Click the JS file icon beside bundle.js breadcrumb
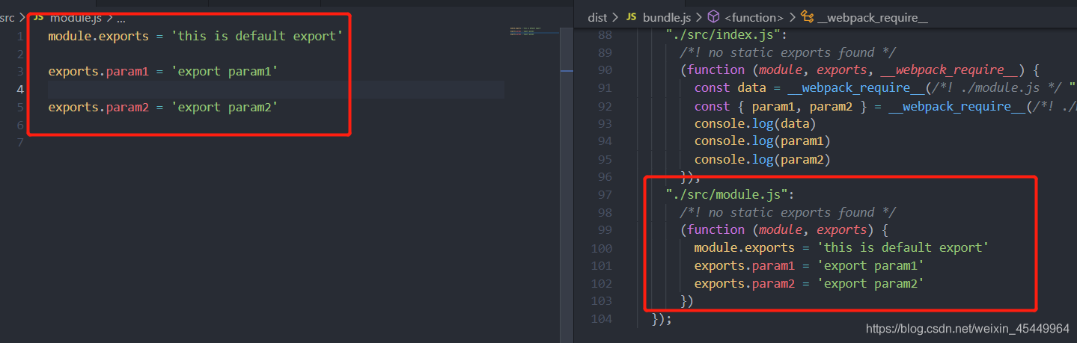The width and height of the screenshot is (1077, 343). pyautogui.click(x=631, y=16)
